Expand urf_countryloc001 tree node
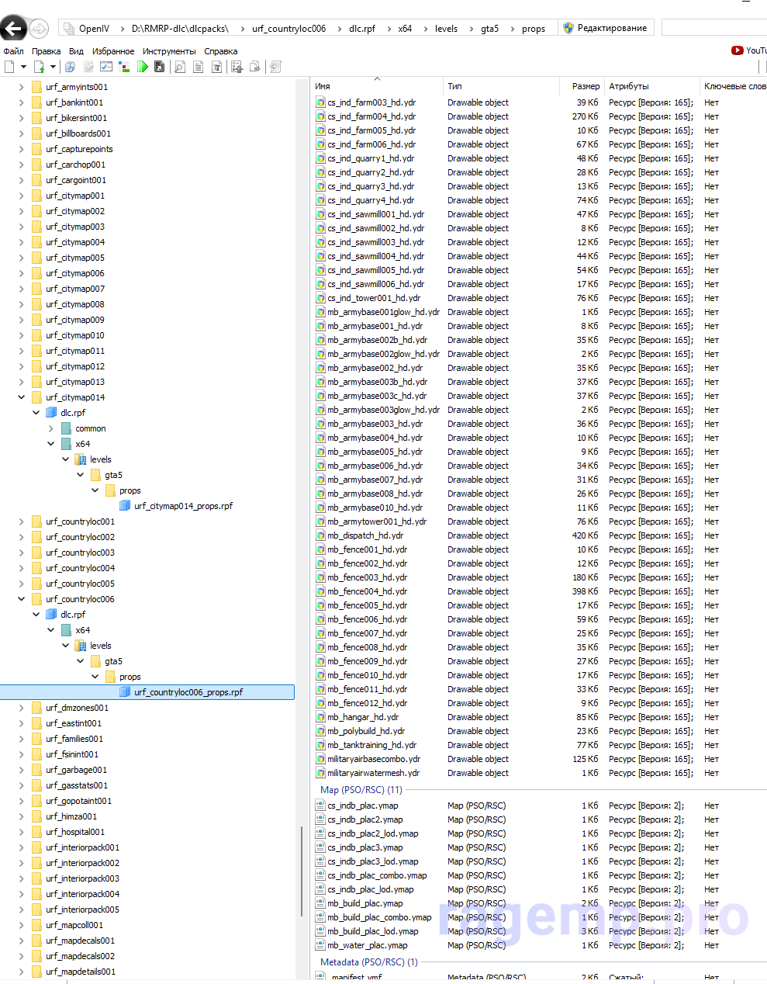Screen dimensions: 767x984 pos(21,521)
